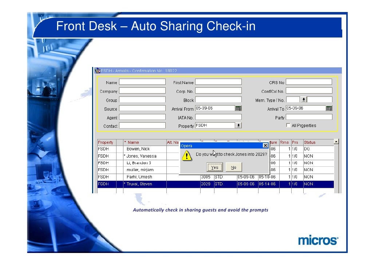Sort by the Status column header

click(319, 142)
